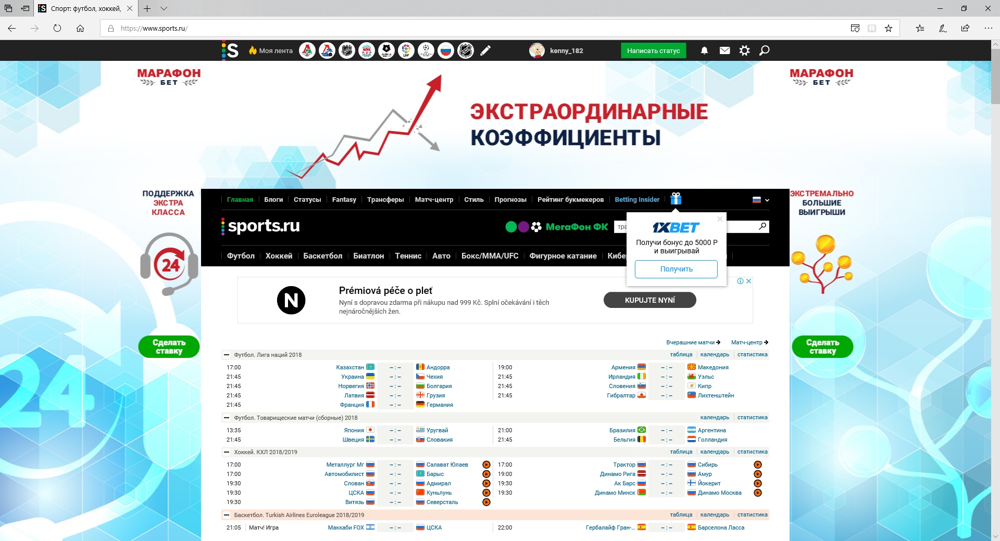Open the Трансферы menu item
This screenshot has height=541, width=1000.
point(385,200)
